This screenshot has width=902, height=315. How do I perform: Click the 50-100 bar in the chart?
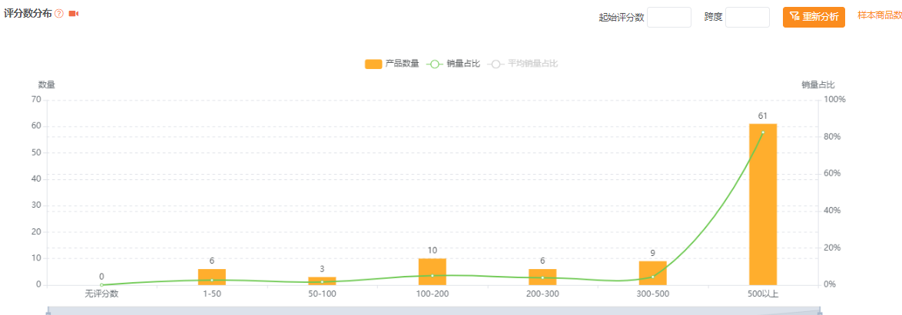[x=322, y=281]
